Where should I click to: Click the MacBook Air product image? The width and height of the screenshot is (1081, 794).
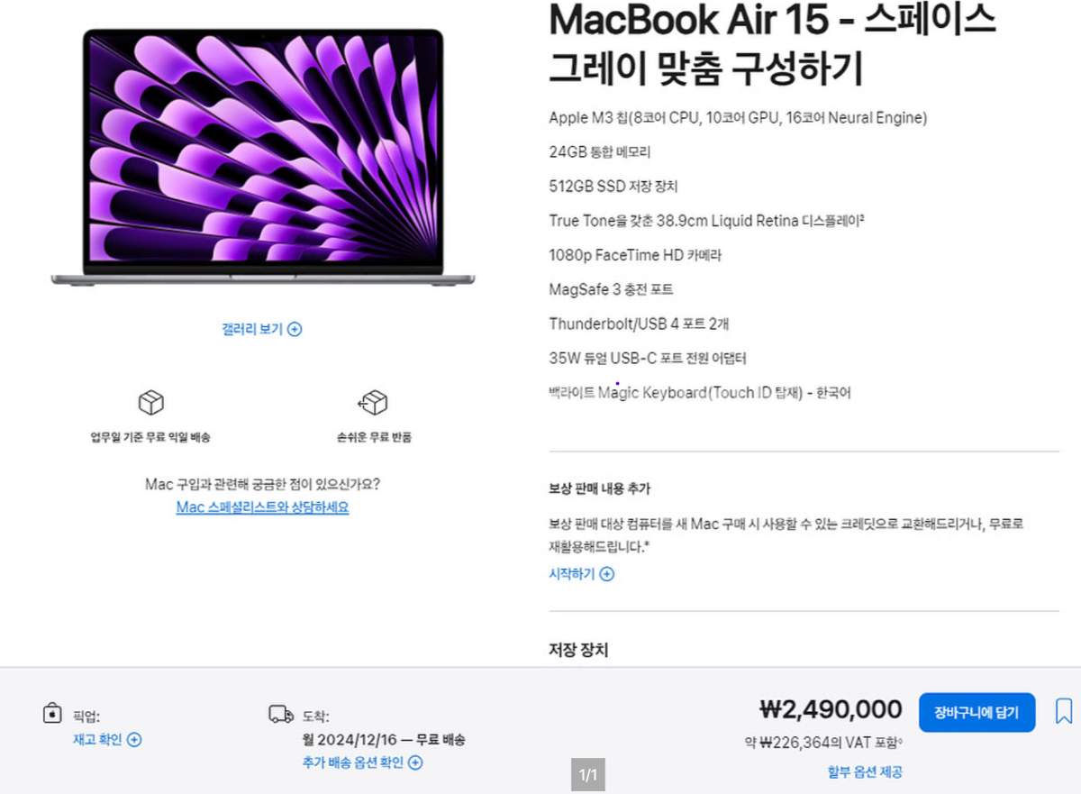pyautogui.click(x=263, y=158)
